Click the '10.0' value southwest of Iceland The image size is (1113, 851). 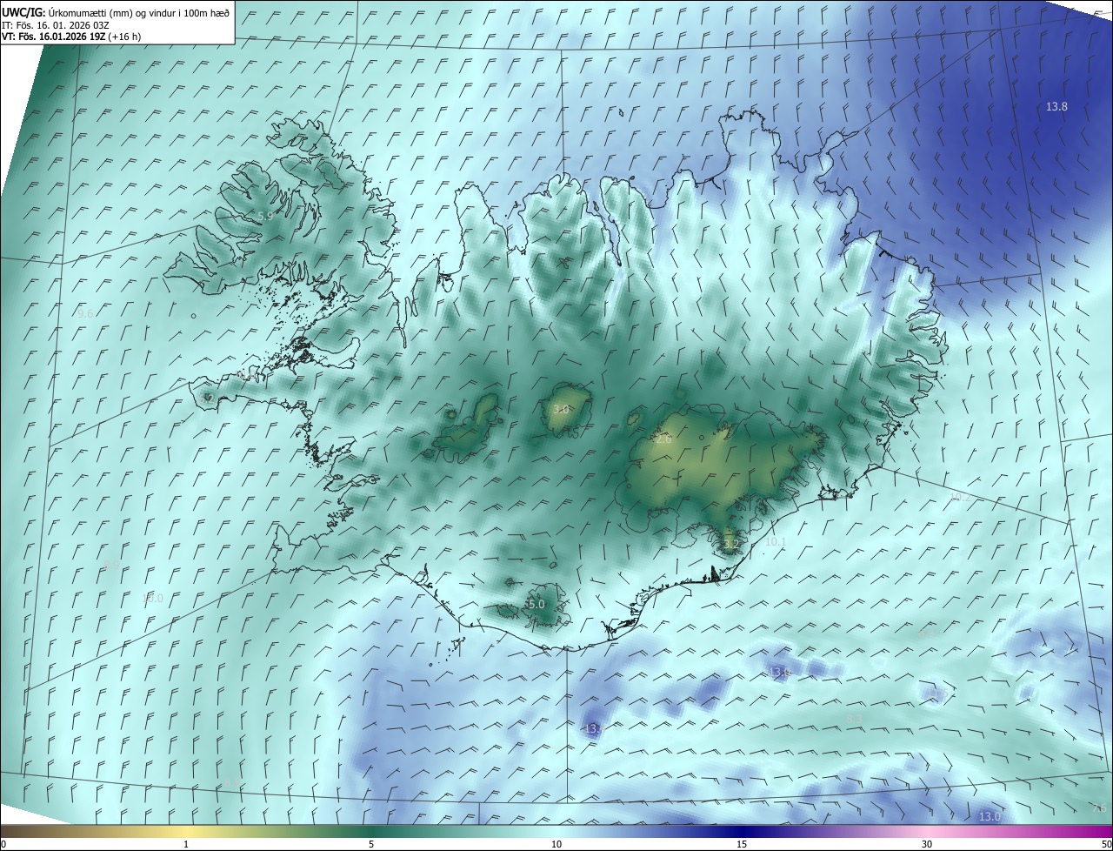[152, 598]
